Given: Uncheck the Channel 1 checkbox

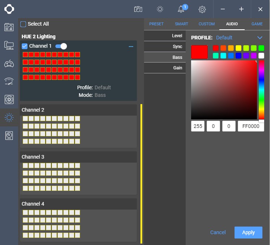Looking at the screenshot, I should point(25,46).
